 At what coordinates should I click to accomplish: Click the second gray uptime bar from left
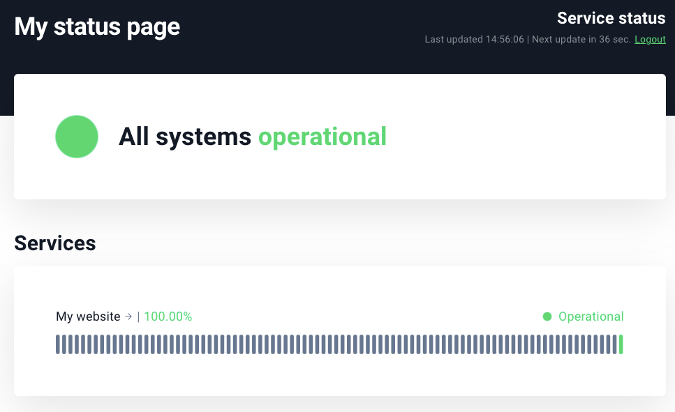tap(64, 344)
